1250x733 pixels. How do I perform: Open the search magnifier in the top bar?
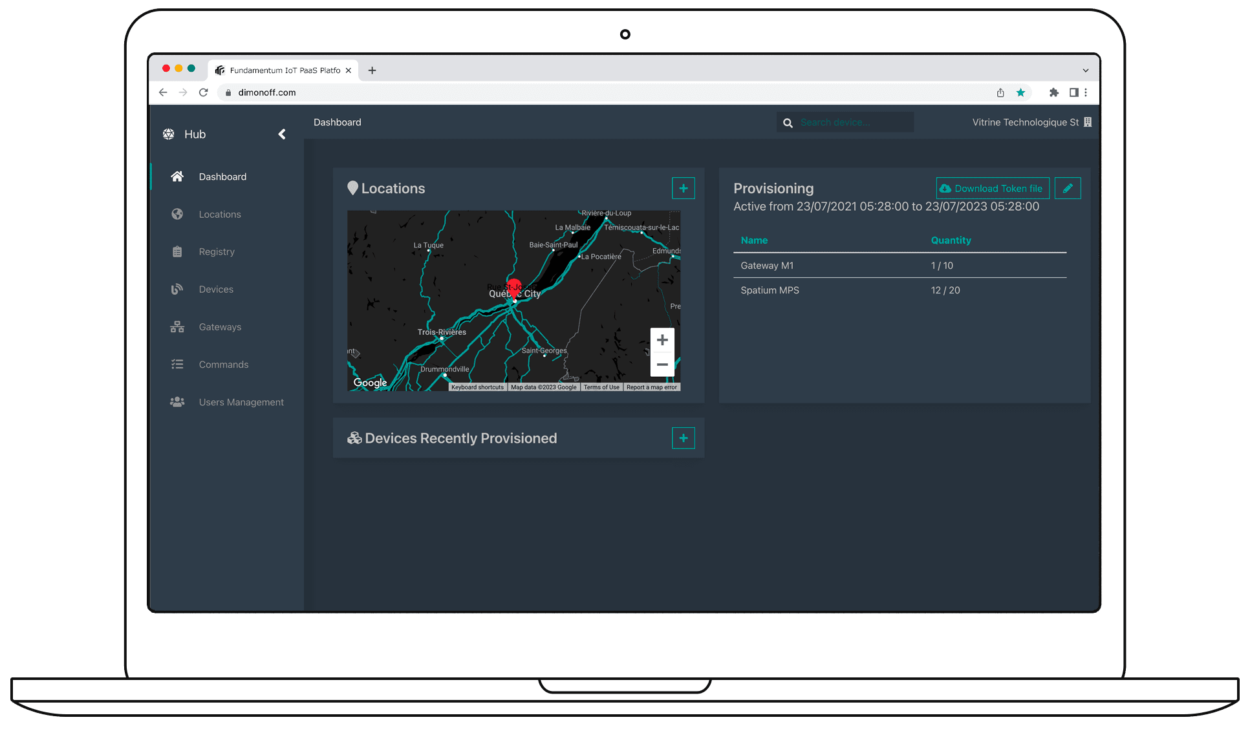click(x=788, y=122)
